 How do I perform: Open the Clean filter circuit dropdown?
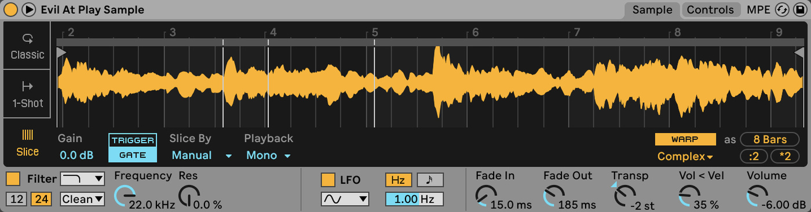pos(82,199)
